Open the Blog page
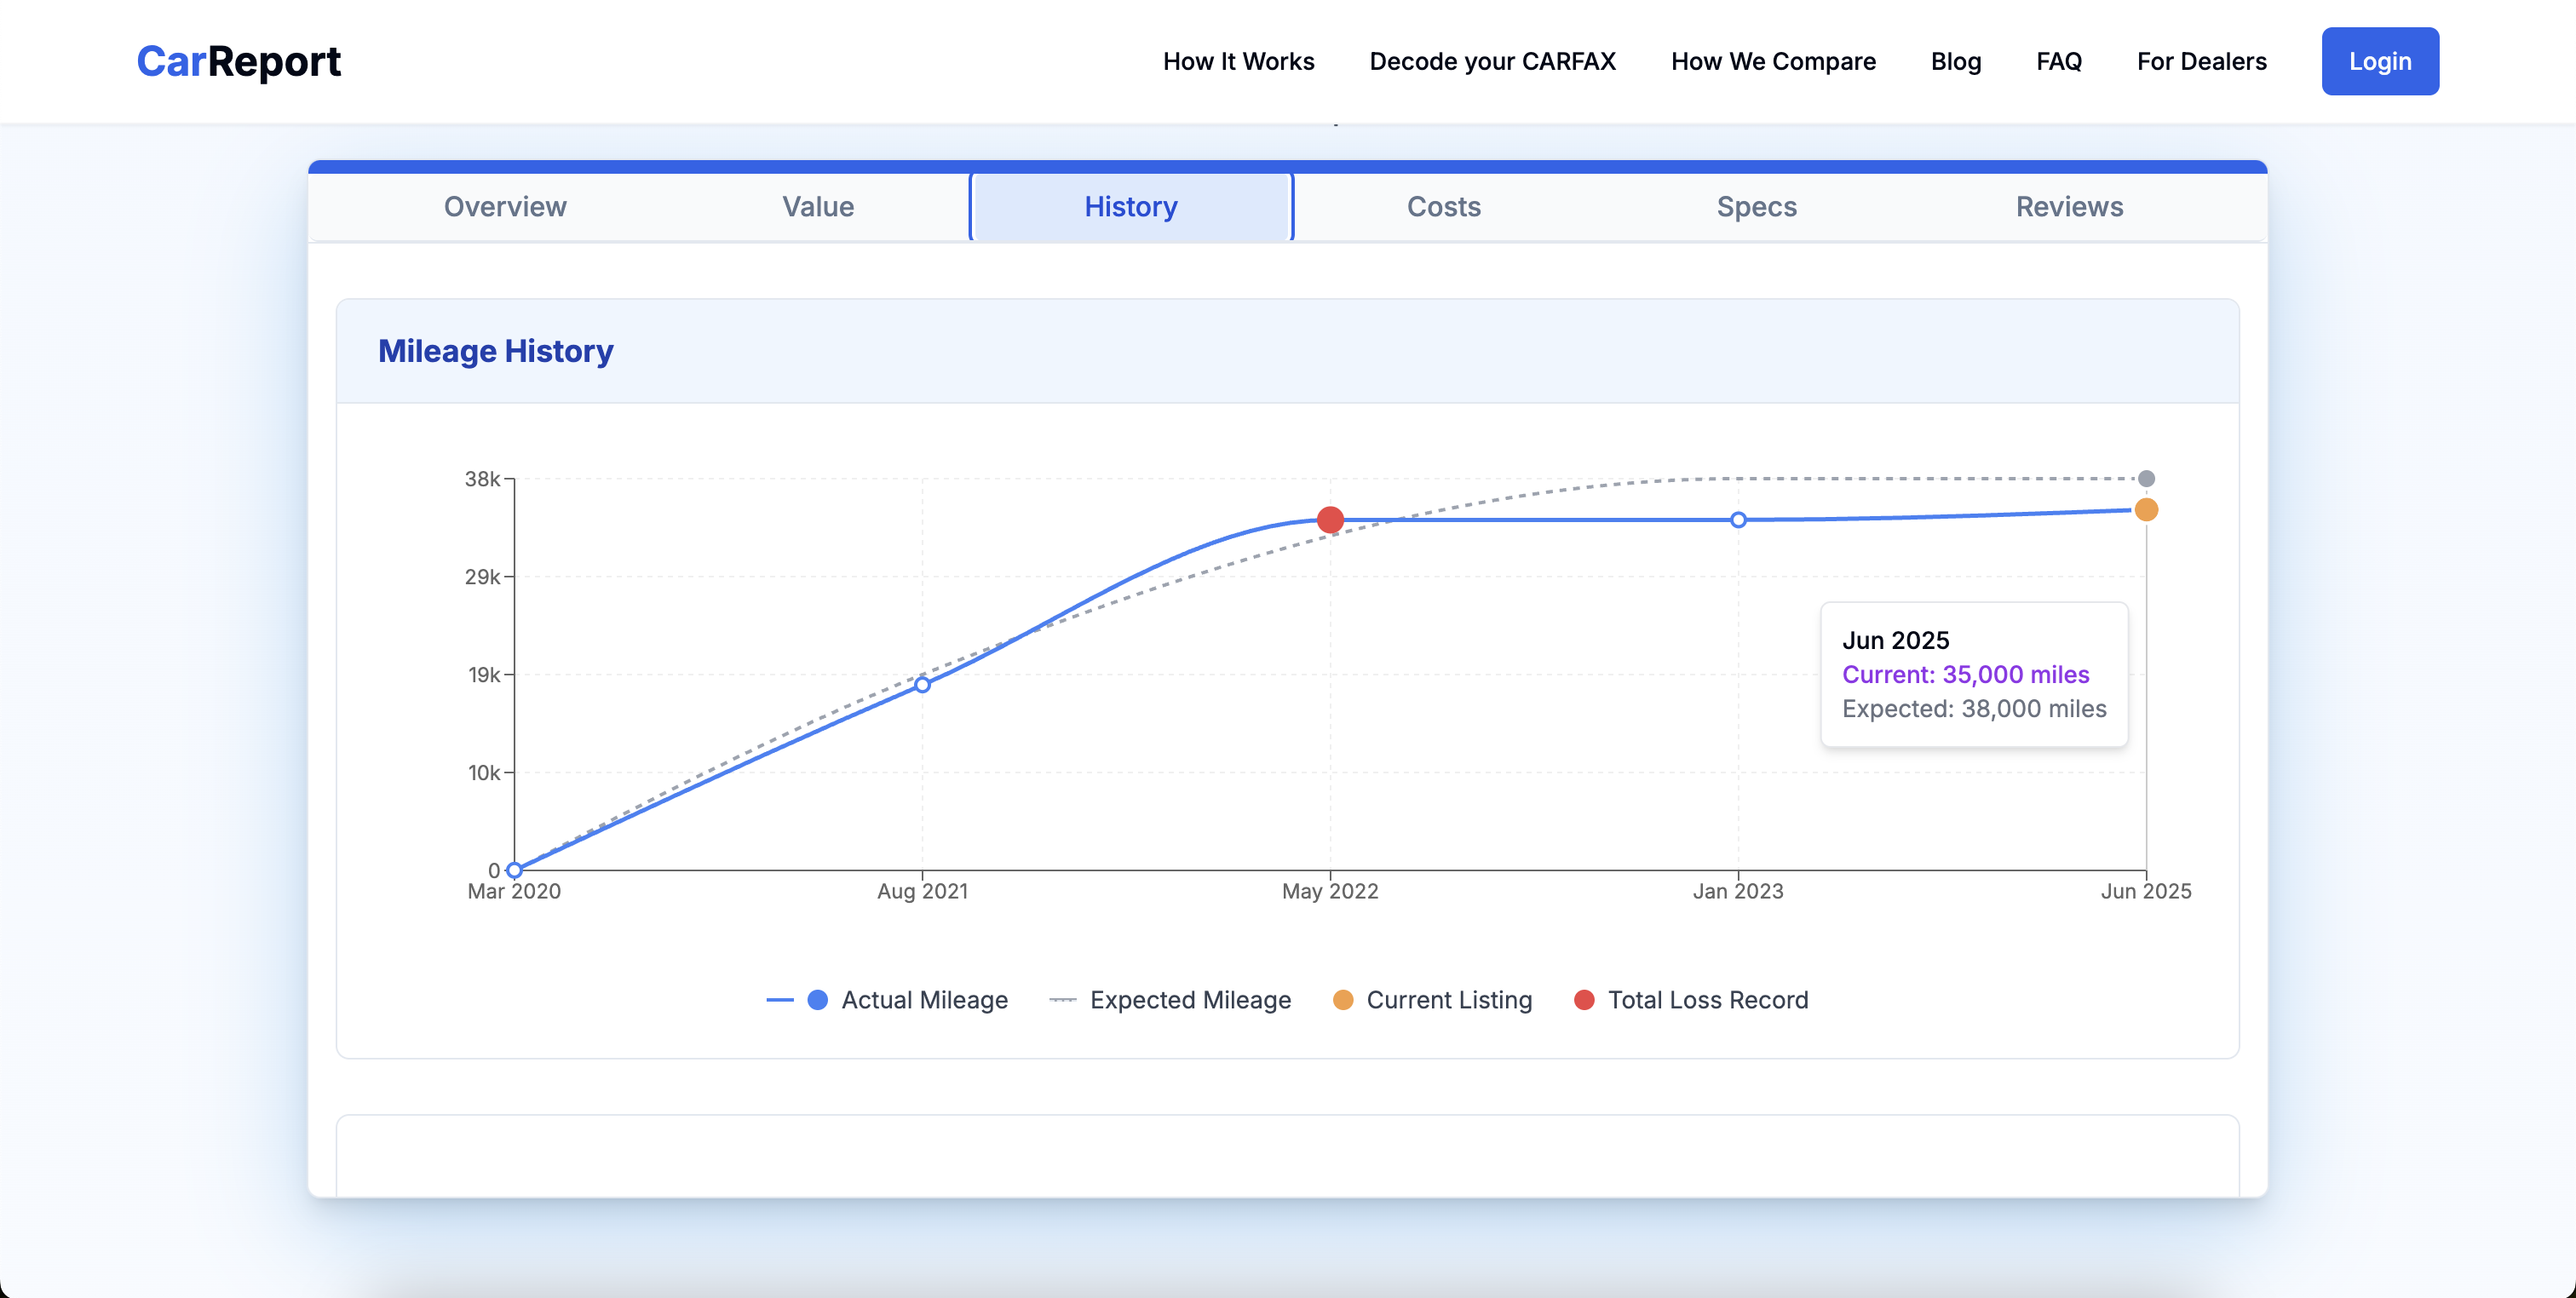The image size is (2576, 1298). click(x=1955, y=61)
